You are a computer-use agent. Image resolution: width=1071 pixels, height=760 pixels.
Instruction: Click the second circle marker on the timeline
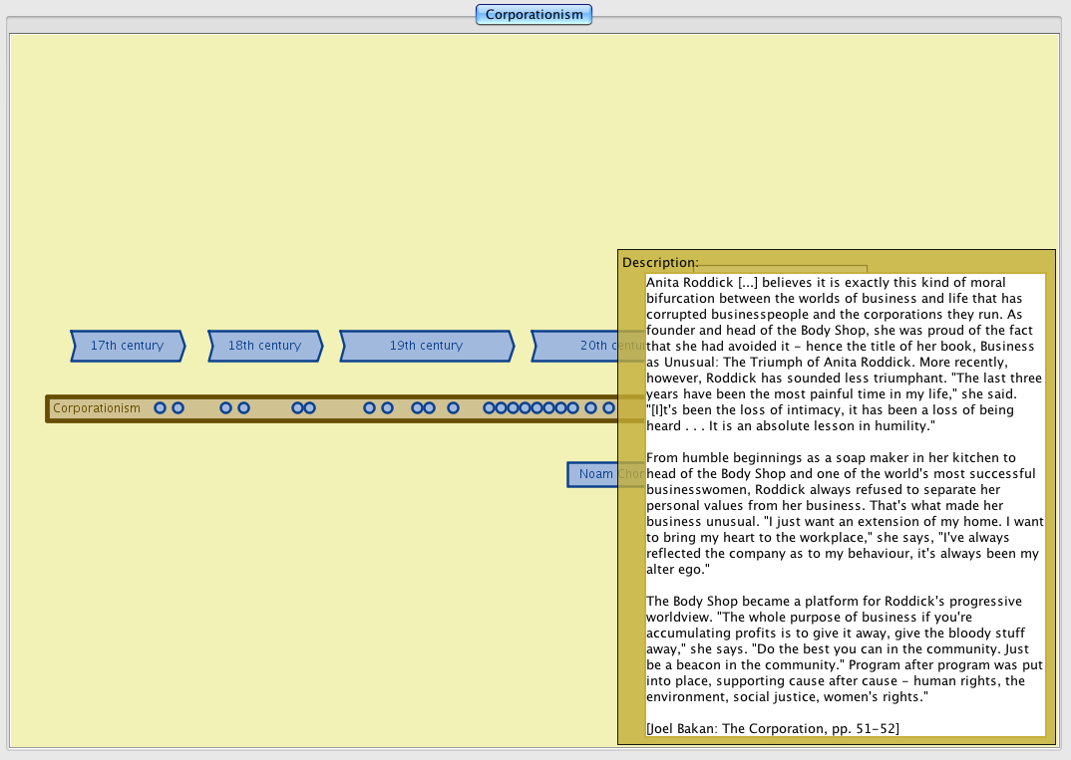(178, 408)
